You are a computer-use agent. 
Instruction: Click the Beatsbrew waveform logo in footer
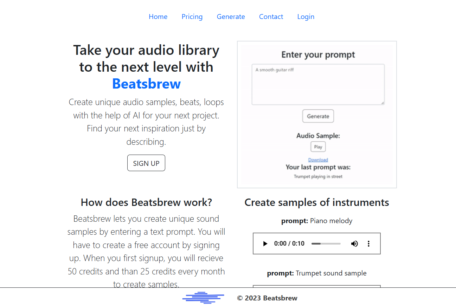pyautogui.click(x=203, y=298)
